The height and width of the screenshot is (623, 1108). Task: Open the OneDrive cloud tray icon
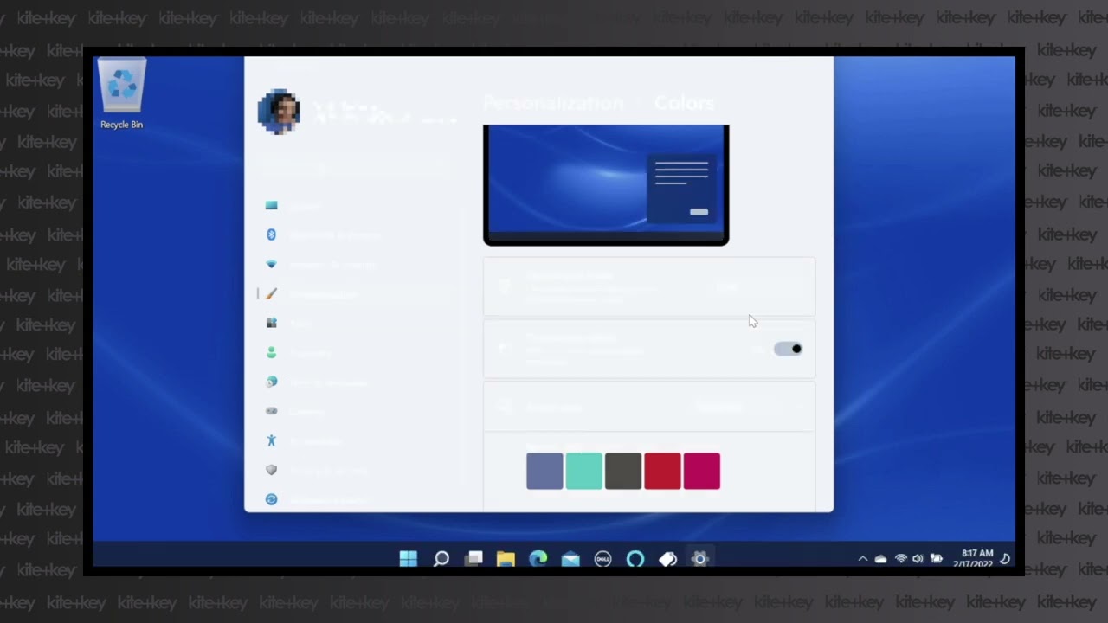pyautogui.click(x=880, y=559)
